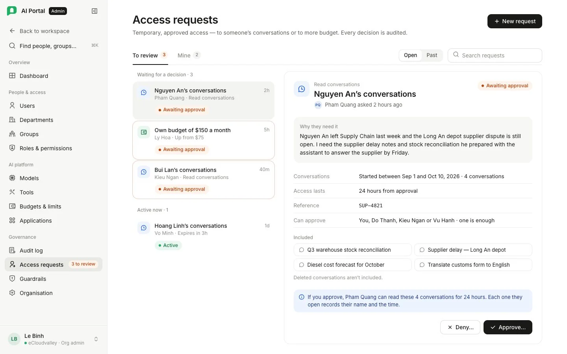567x354 pixels.
Task: Click the AI Portal logo icon
Action: coord(12,11)
